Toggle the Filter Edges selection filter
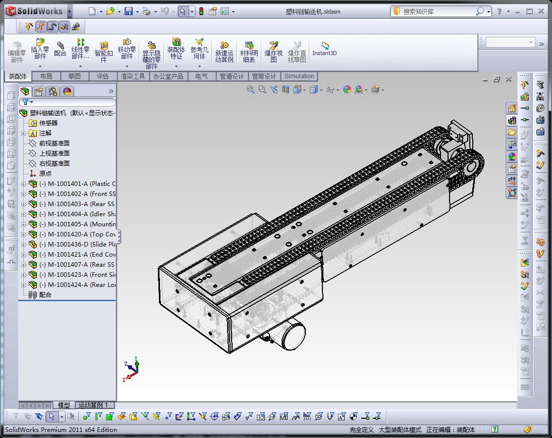Image resolution: width=552 pixels, height=438 pixels. (98, 416)
